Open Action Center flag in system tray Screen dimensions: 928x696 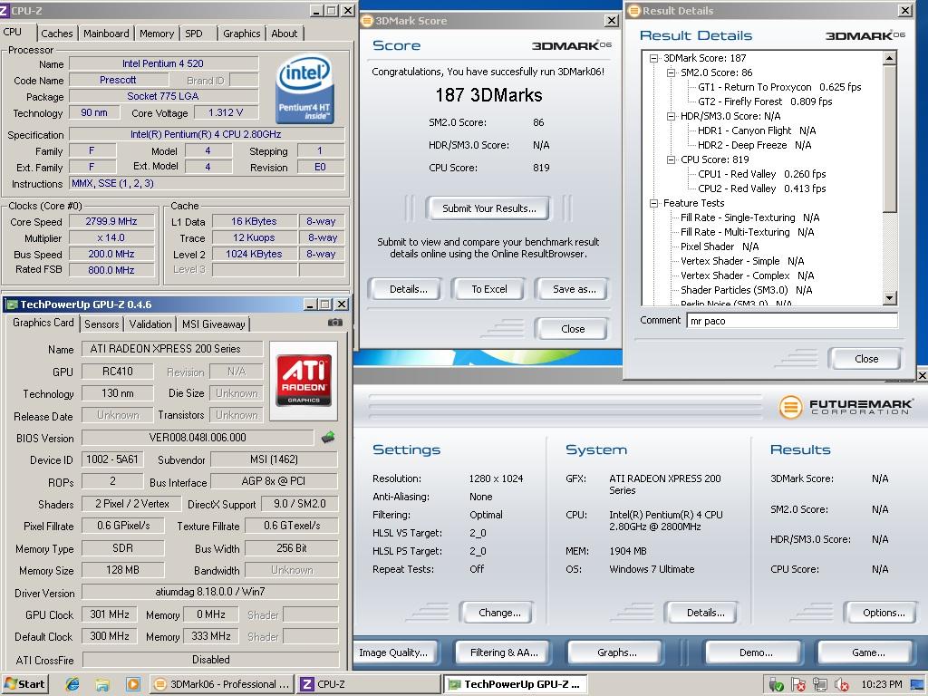pyautogui.click(x=797, y=685)
